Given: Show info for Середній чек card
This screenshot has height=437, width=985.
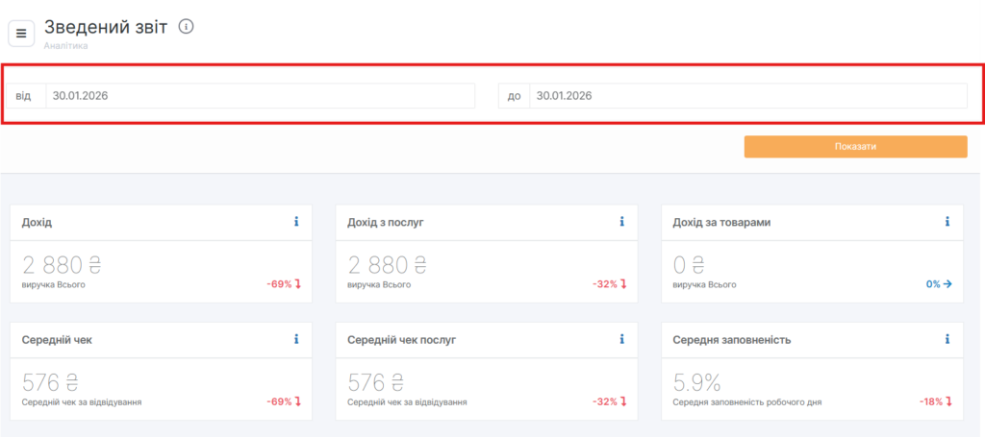Looking at the screenshot, I should (296, 339).
